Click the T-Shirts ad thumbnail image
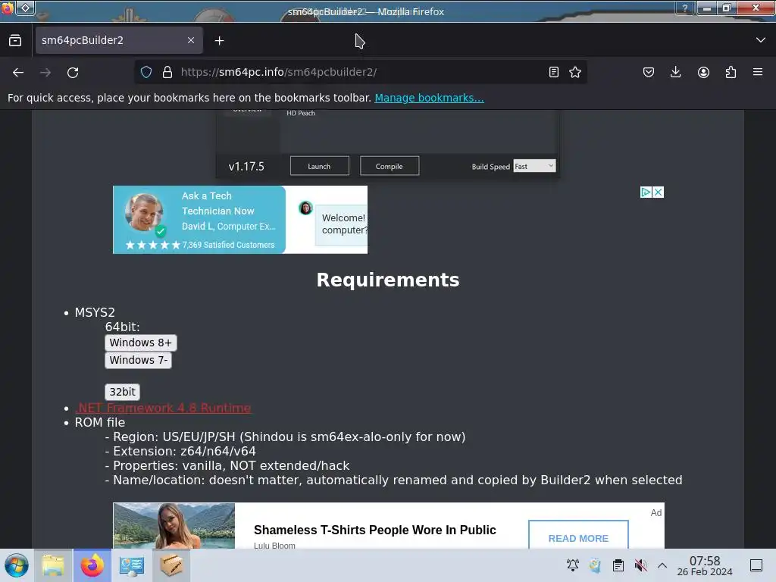776x582 pixels. click(174, 526)
